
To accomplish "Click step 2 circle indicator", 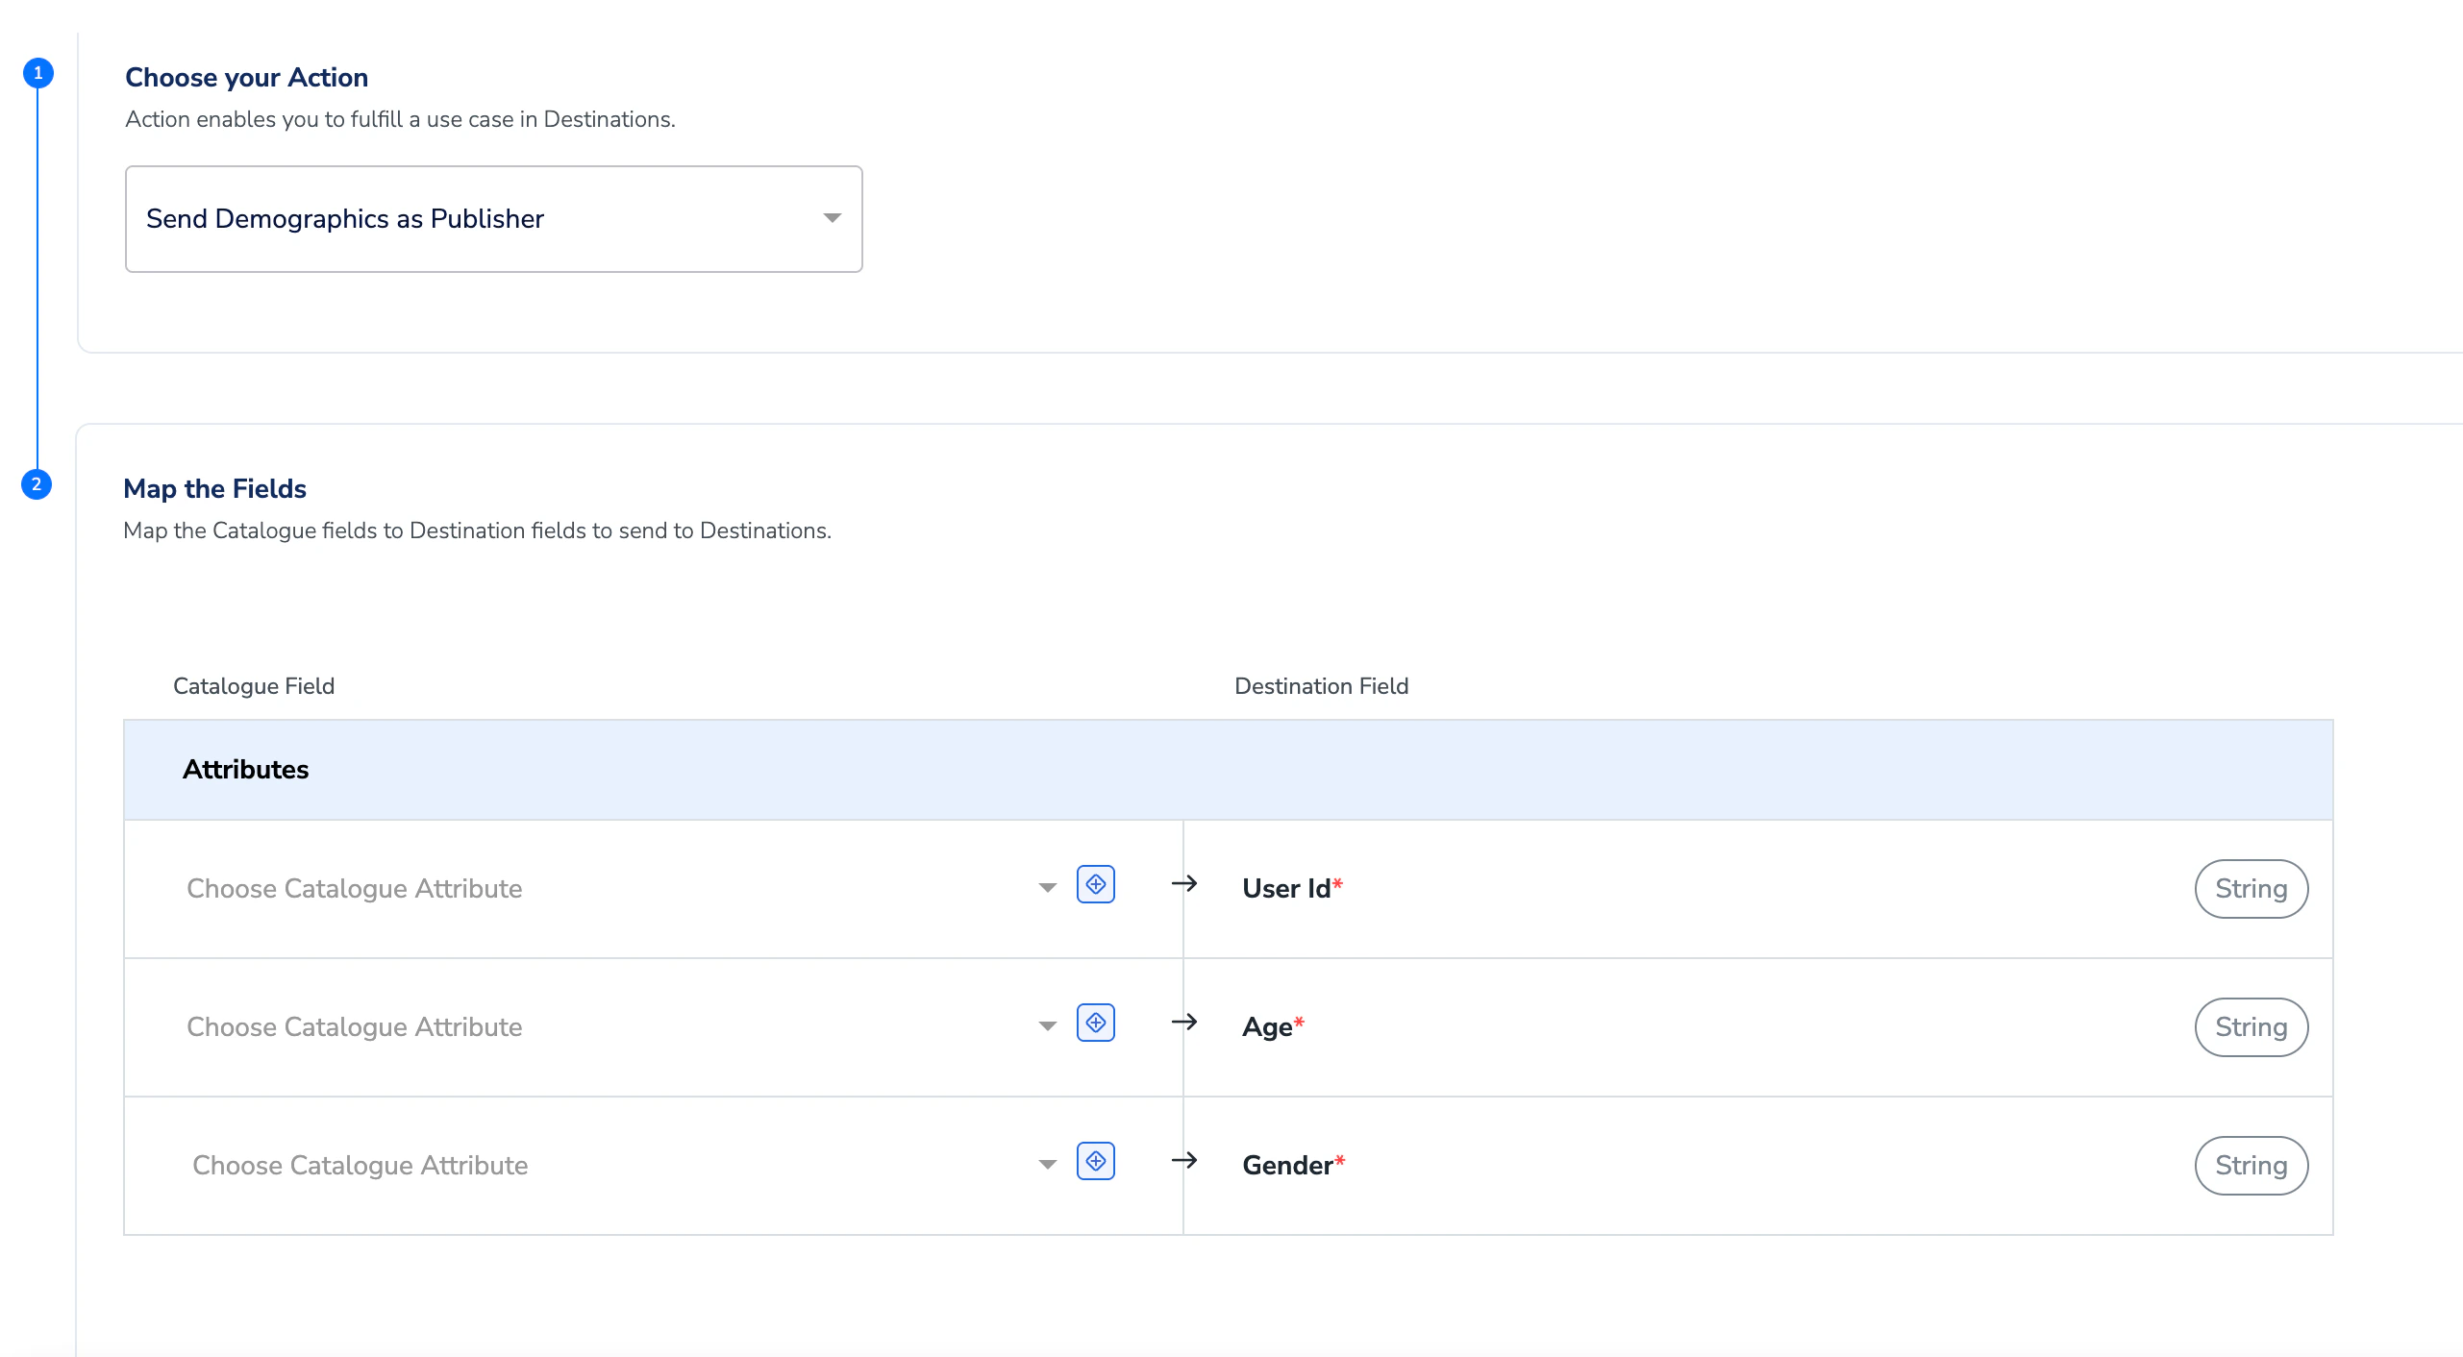I will (37, 484).
